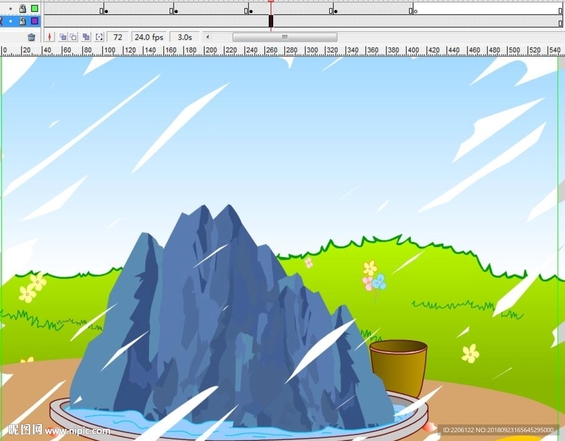Image resolution: width=565 pixels, height=441 pixels.
Task: Click the 24.0 fps frame rate field
Action: [x=149, y=37]
